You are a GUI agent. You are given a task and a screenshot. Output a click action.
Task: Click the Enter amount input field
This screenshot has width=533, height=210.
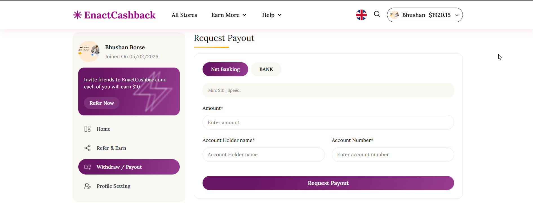tap(328, 122)
